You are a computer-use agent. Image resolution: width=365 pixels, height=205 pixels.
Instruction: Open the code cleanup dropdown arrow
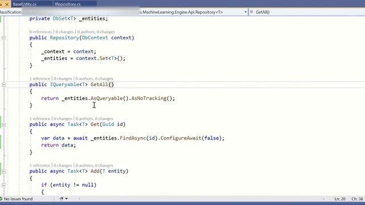pos(66,199)
